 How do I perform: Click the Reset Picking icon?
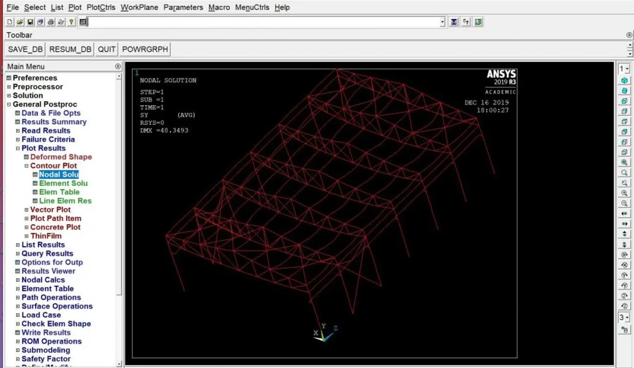point(466,22)
